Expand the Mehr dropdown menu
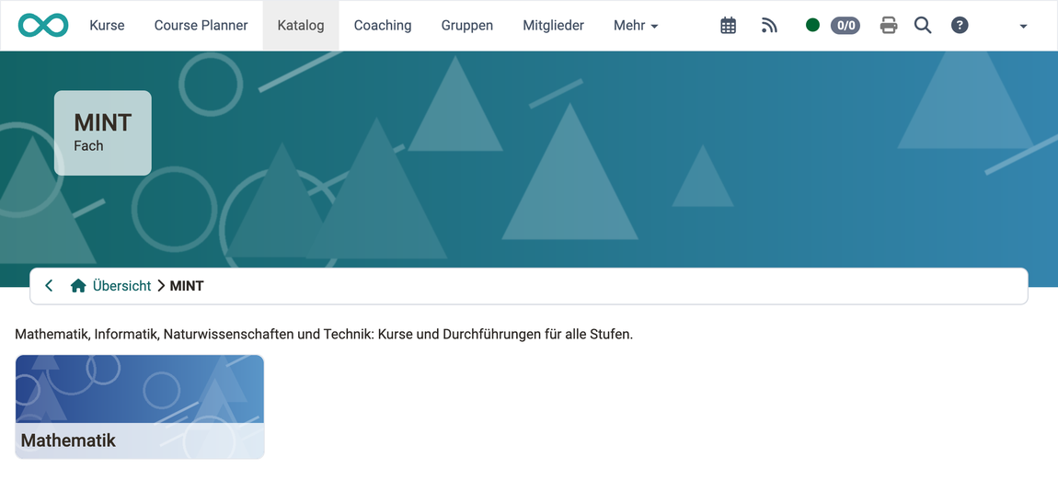 pos(636,26)
